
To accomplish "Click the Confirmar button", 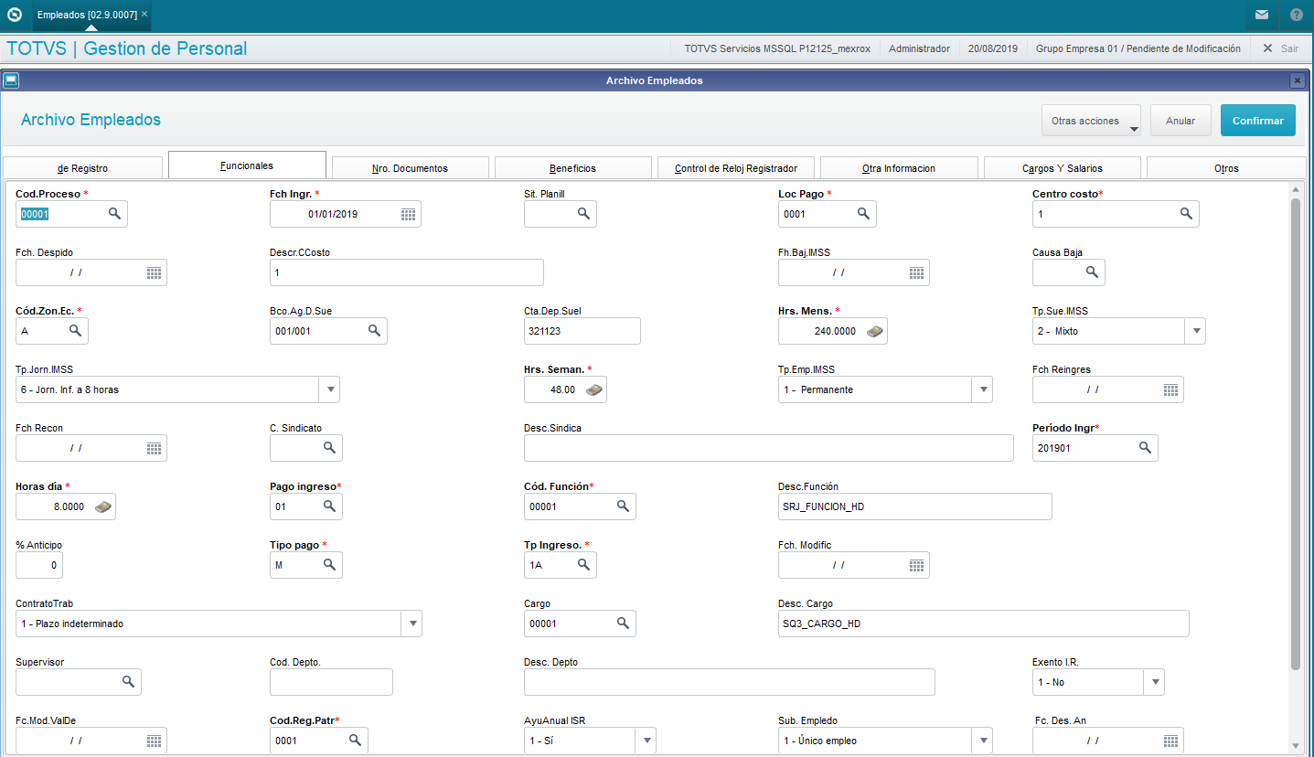I will pyautogui.click(x=1258, y=121).
